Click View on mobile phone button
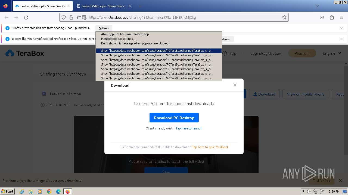The image size is (348, 195). coord(306,94)
